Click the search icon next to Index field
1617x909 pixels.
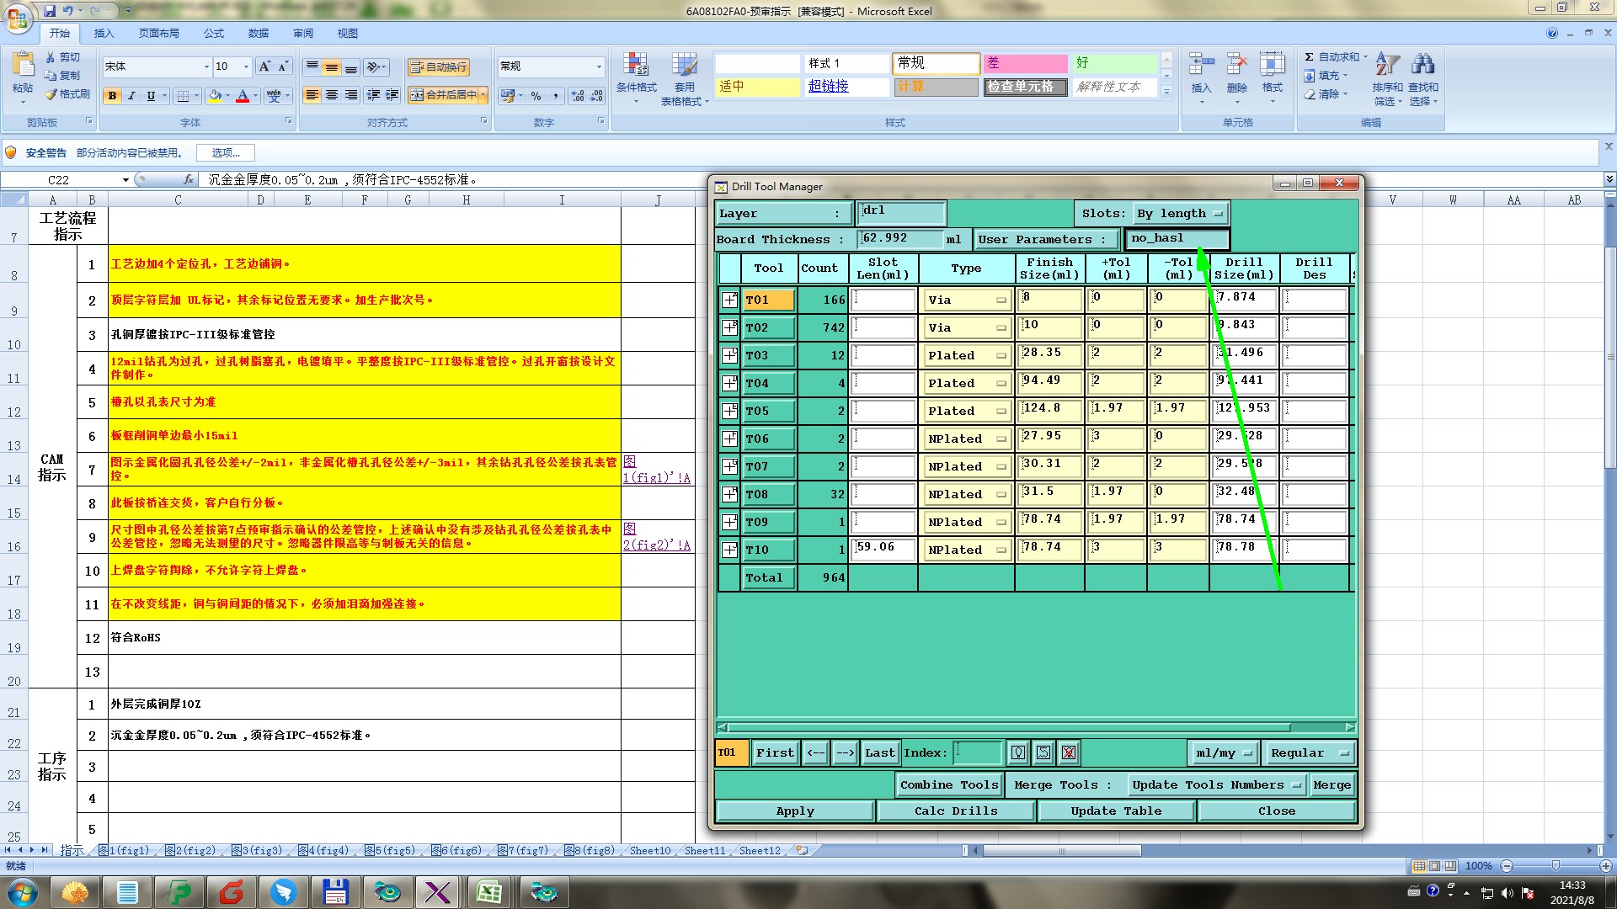[1018, 752]
